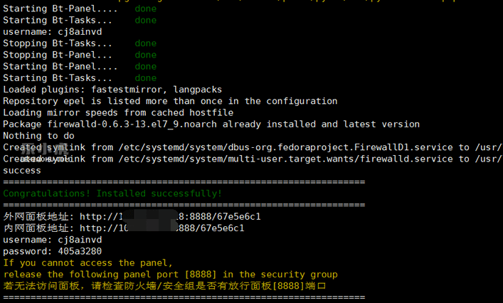
Task: Click the dbus-org.fedoraproject.FirewallD1.service path
Action: point(285,147)
